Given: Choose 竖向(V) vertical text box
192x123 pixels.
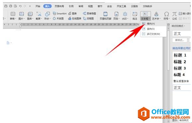Looking at the screenshot, I should (x=153, y=29).
